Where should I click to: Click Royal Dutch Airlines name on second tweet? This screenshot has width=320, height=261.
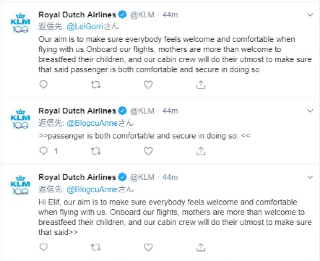pos(77,111)
